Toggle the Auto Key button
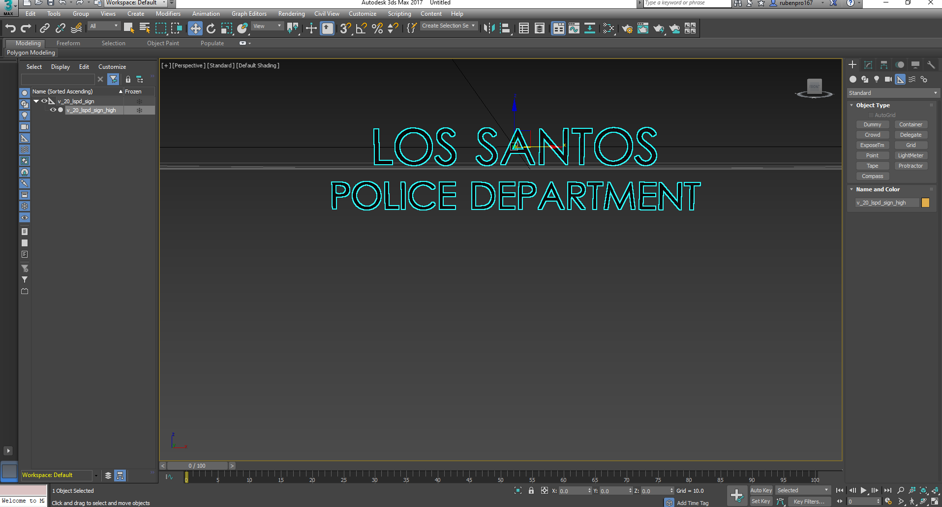 (761, 490)
